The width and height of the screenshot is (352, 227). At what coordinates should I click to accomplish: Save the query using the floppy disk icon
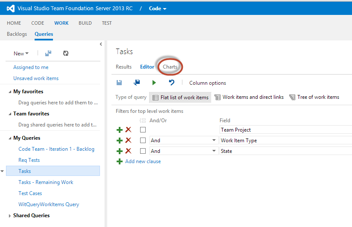(119, 83)
